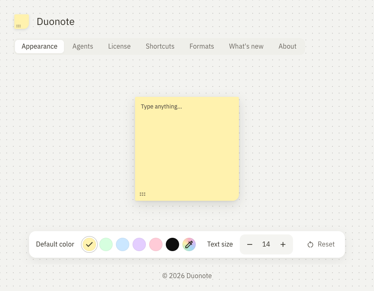Image resolution: width=374 pixels, height=291 pixels.
Task: Click the 'Default color' label
Action: click(x=55, y=244)
